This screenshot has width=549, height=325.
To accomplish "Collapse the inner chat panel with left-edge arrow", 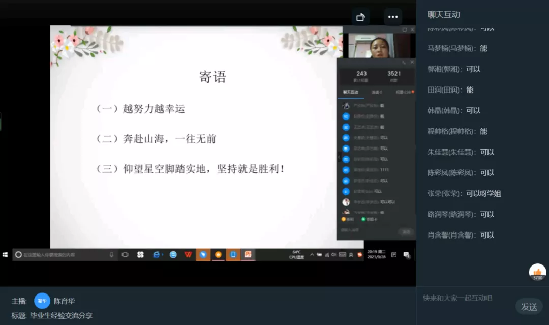I will 339,158.
